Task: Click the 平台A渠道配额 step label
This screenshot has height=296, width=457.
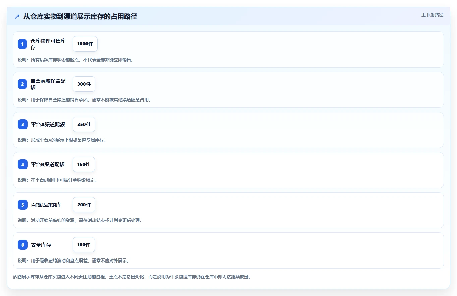Action: coord(48,124)
